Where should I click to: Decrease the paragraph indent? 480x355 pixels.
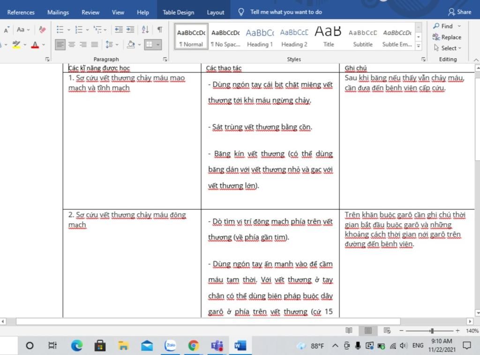click(119, 30)
